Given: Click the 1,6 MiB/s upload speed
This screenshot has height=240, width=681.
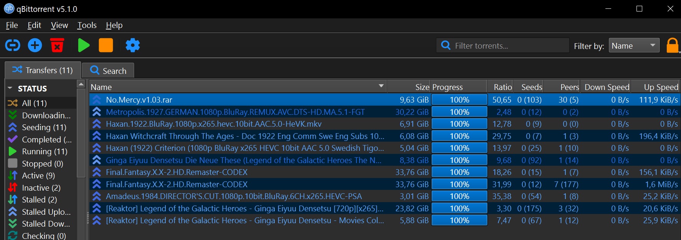Looking at the screenshot, I should [x=661, y=184].
